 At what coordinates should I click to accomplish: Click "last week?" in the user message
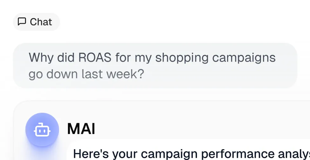pyautogui.click(x=113, y=74)
